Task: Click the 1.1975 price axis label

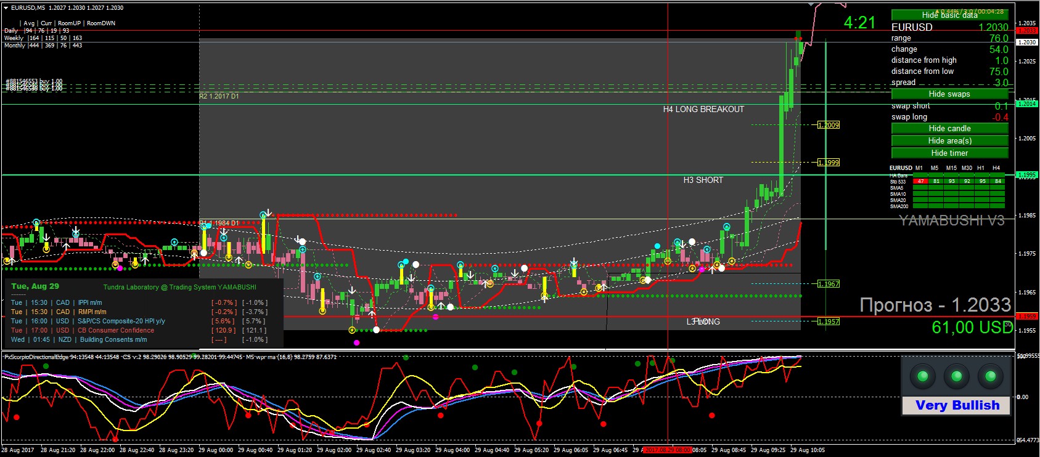Action: [x=1027, y=254]
